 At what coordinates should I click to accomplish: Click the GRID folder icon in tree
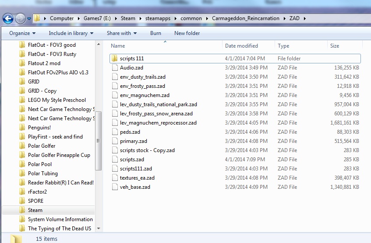pyautogui.click(x=22, y=81)
